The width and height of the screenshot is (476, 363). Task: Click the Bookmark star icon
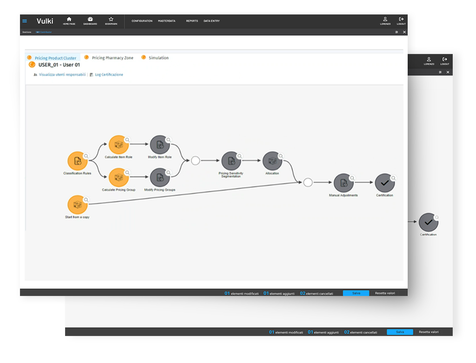point(111,20)
